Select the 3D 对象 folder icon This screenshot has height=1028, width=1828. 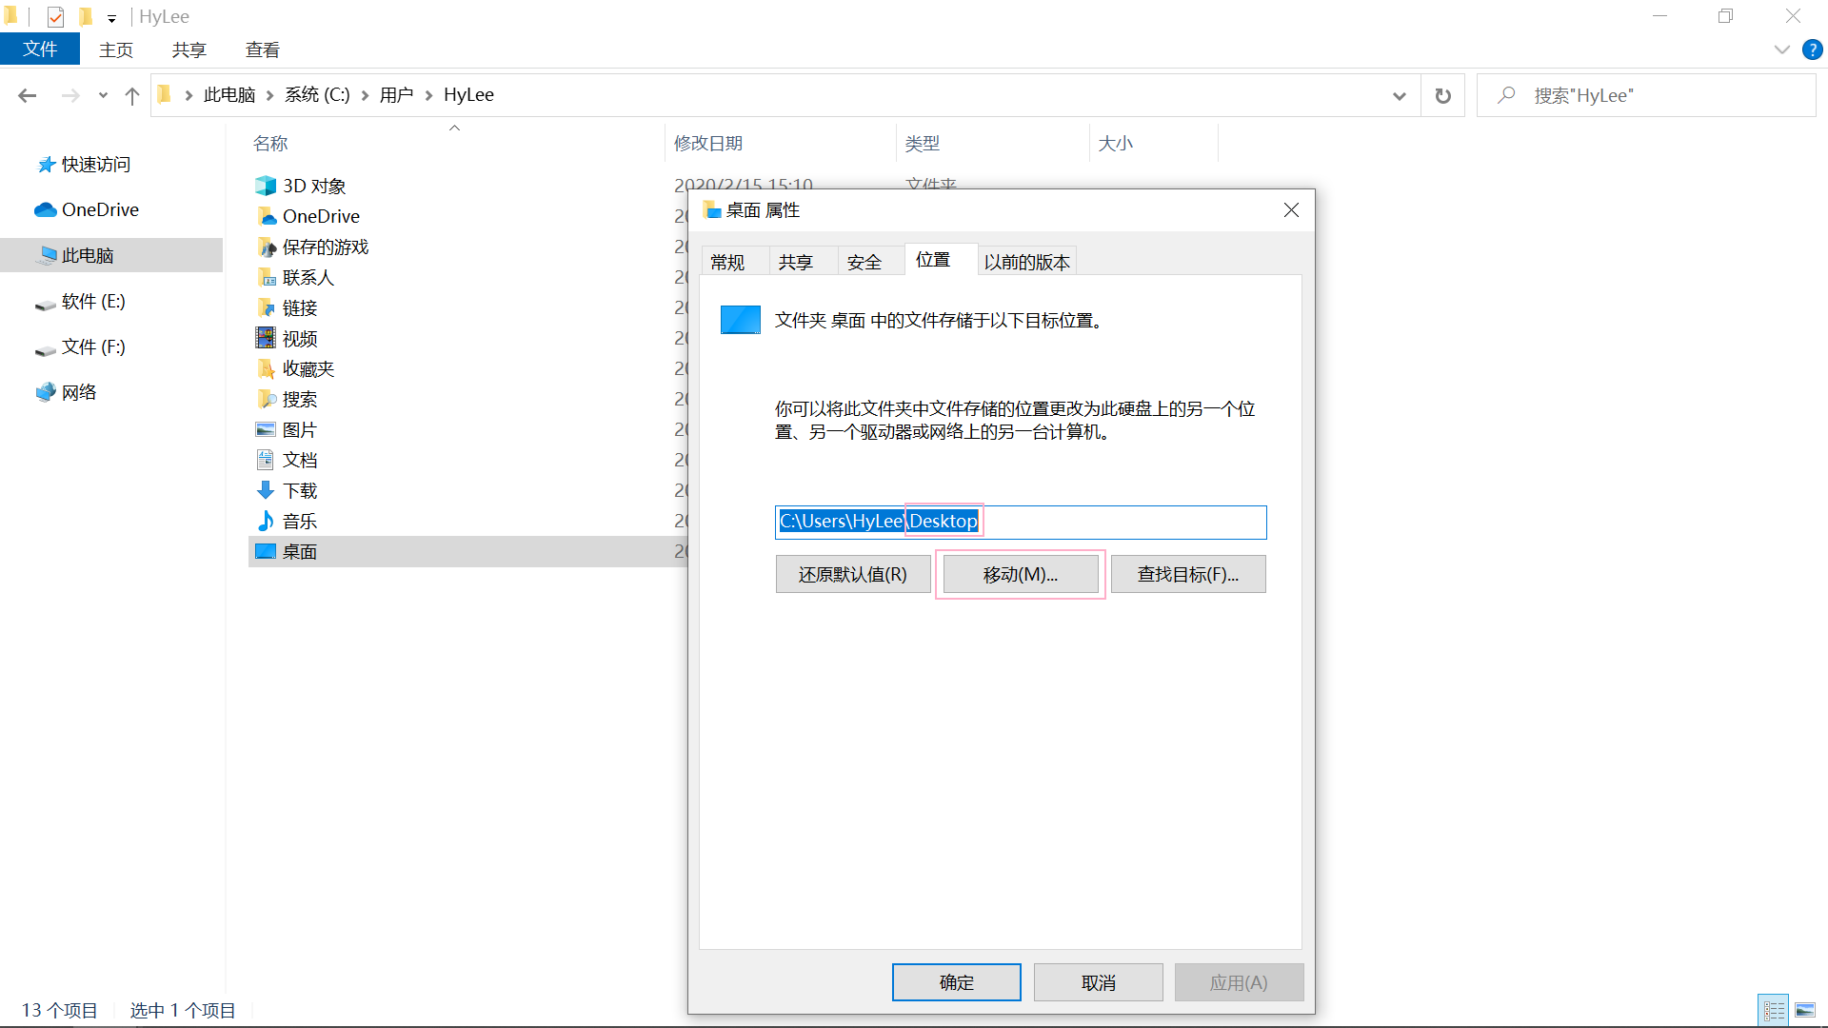click(x=266, y=186)
